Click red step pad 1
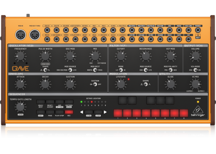The width and height of the screenshot is (216, 154). [x=118, y=113]
